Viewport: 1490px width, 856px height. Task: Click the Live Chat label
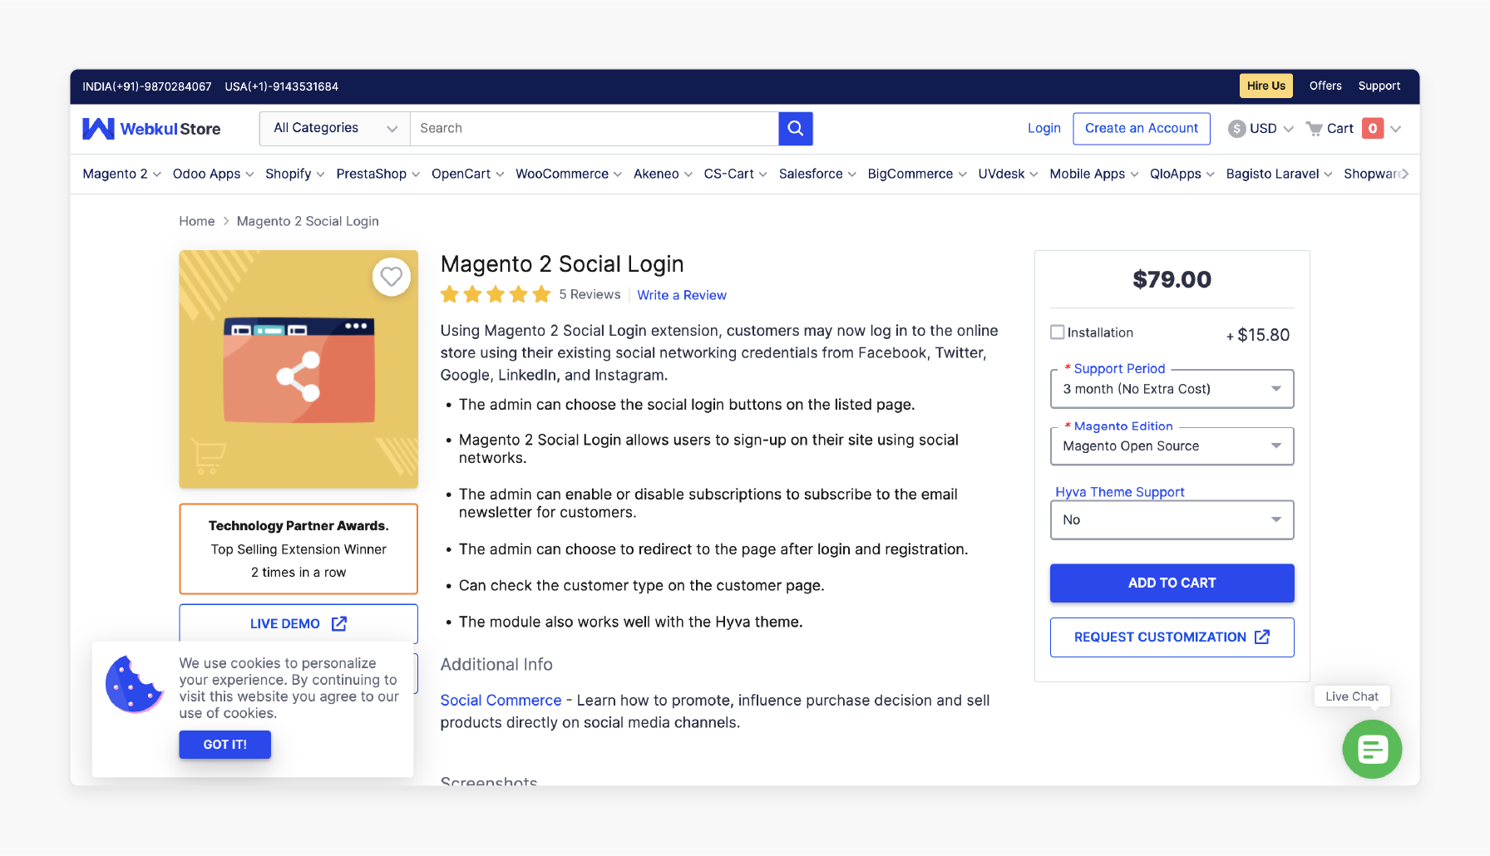(x=1352, y=696)
